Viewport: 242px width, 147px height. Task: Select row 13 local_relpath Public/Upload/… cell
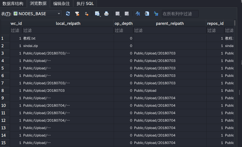(x=68, y=128)
